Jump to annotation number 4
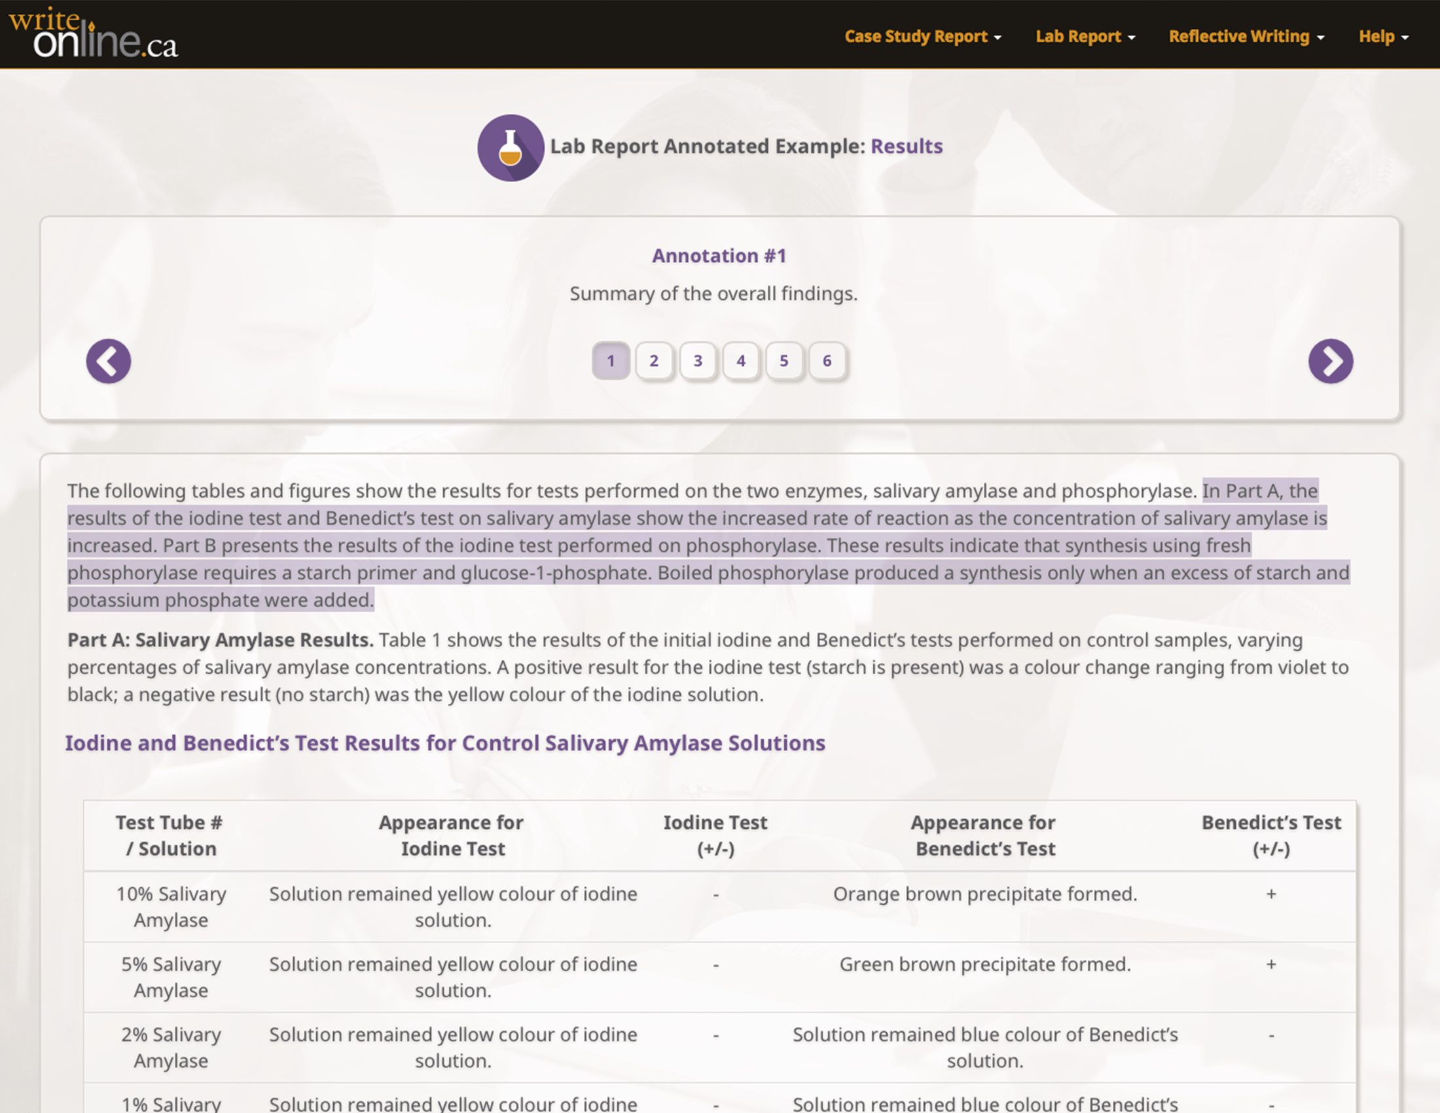Viewport: 1440px width, 1113px height. (x=741, y=361)
